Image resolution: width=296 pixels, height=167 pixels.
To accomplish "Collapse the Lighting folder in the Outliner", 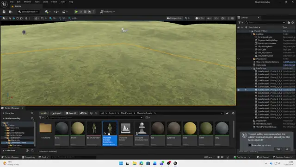I will coord(252,34).
